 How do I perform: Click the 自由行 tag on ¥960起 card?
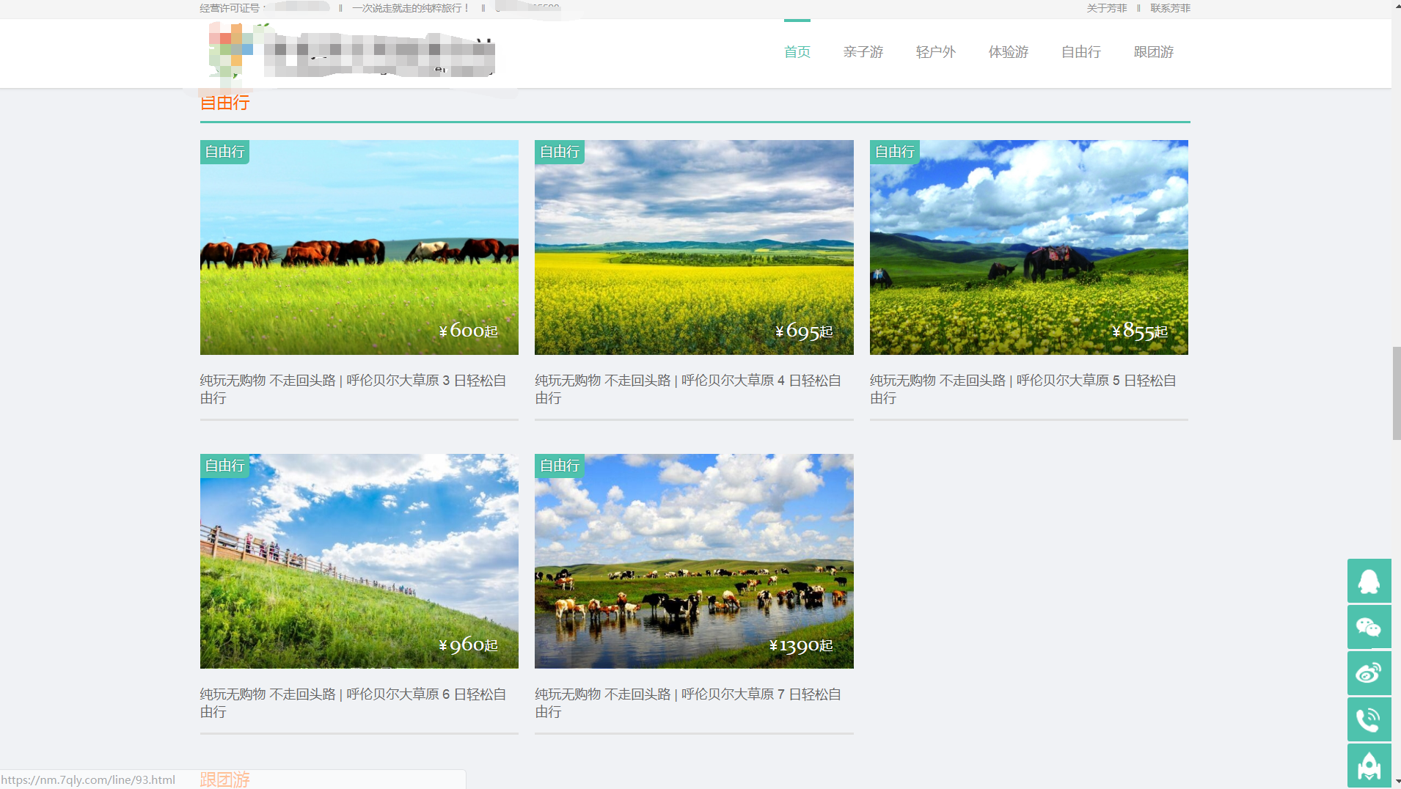[x=224, y=466]
